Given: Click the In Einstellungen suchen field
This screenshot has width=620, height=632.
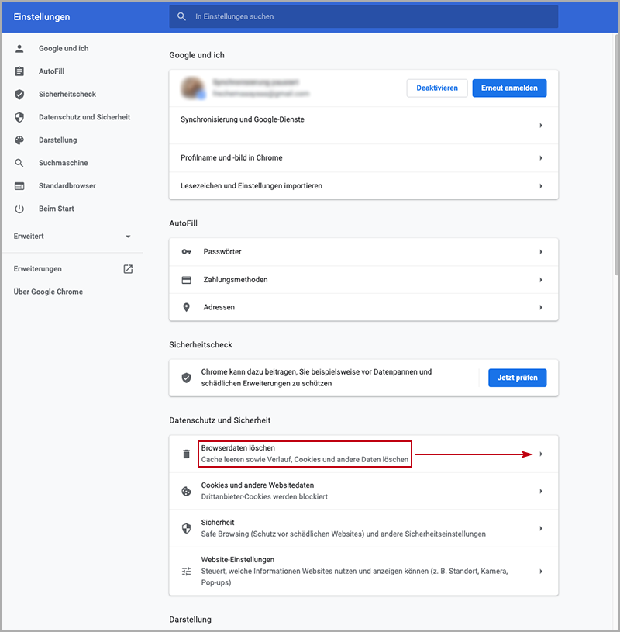Looking at the screenshot, I should (363, 16).
